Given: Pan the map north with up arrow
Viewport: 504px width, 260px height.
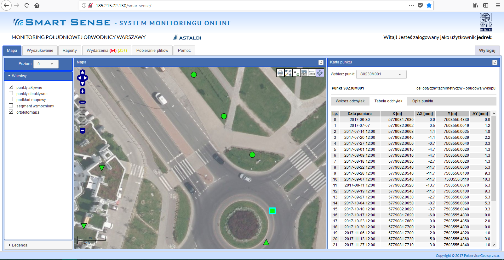Looking at the screenshot, I should pos(83,72).
